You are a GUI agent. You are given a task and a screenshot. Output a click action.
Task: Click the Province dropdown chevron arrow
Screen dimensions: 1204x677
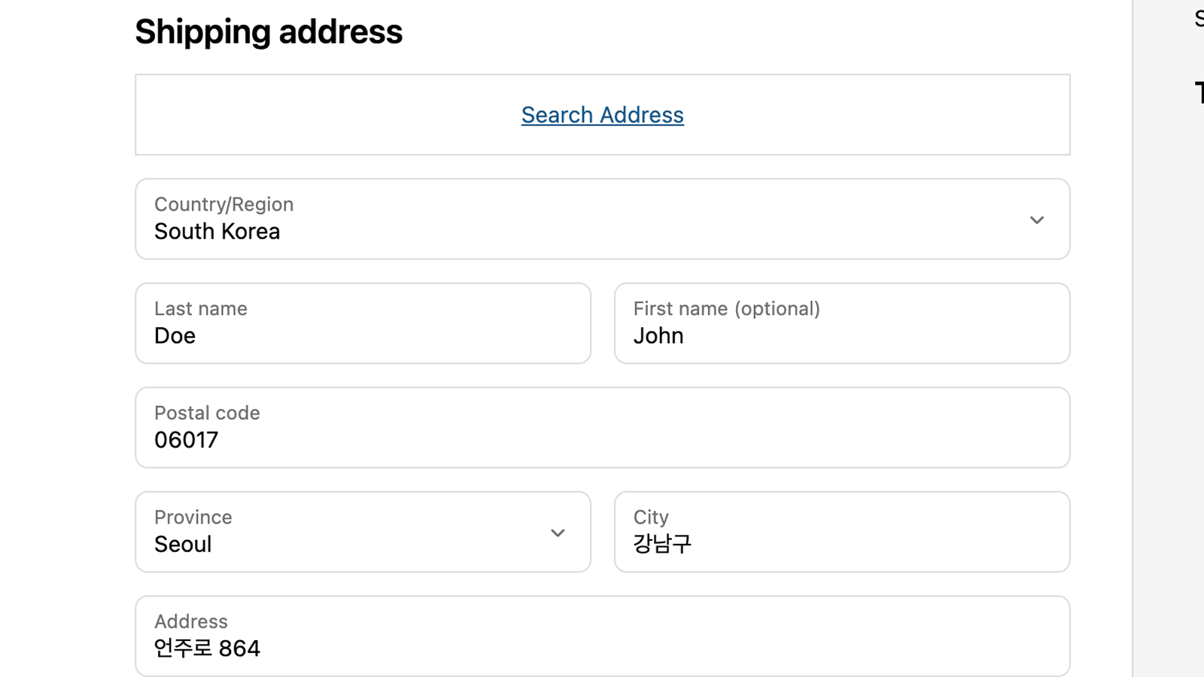pyautogui.click(x=558, y=533)
